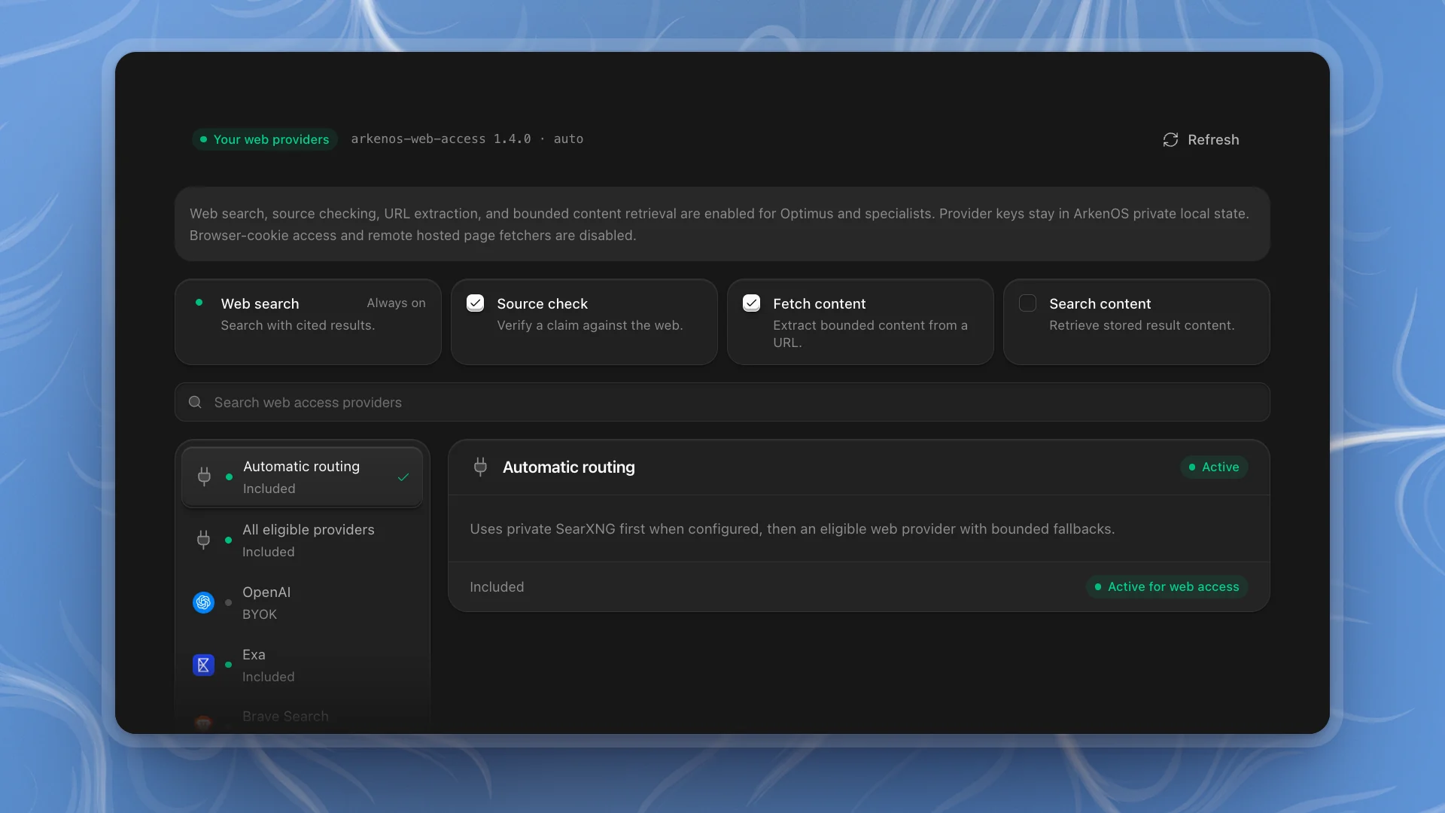Screen dimensions: 1445x813
Task: Click the Web search card title
Action: tap(260, 303)
